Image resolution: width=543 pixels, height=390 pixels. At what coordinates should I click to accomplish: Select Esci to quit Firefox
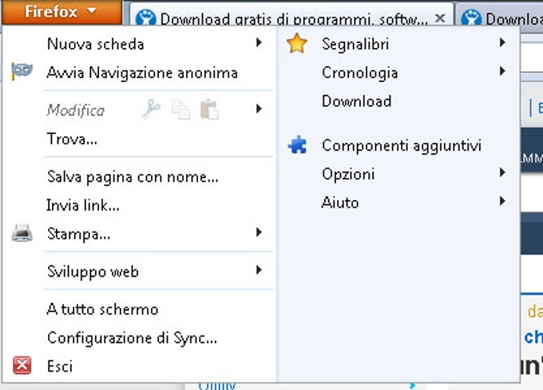click(138, 366)
